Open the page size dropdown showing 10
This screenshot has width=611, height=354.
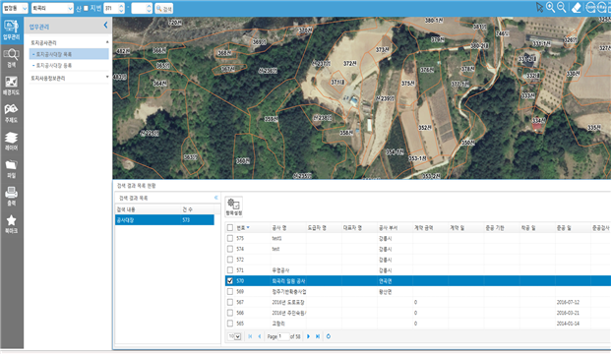point(234,336)
